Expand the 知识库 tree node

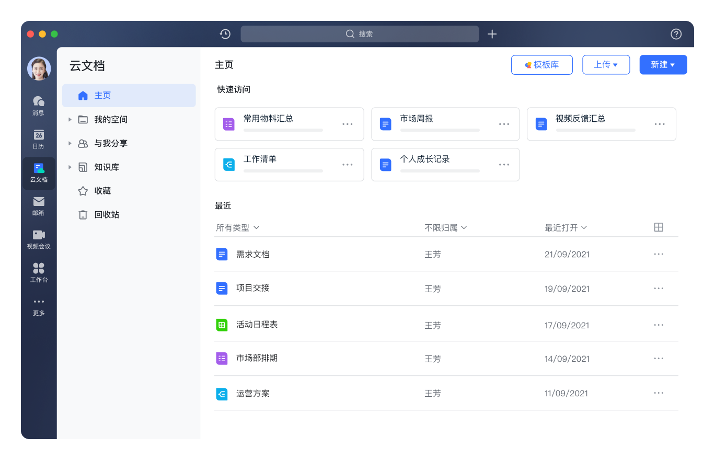(x=70, y=167)
